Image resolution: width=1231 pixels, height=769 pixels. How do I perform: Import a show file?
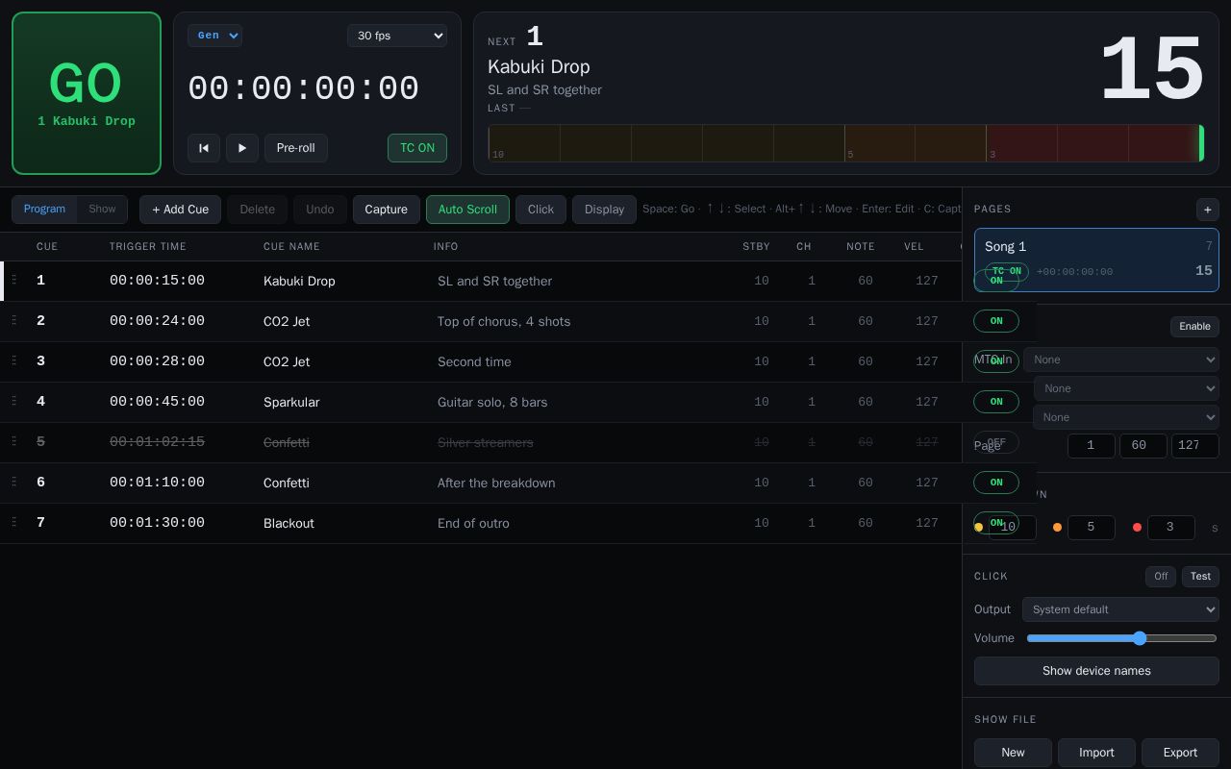pos(1096,753)
